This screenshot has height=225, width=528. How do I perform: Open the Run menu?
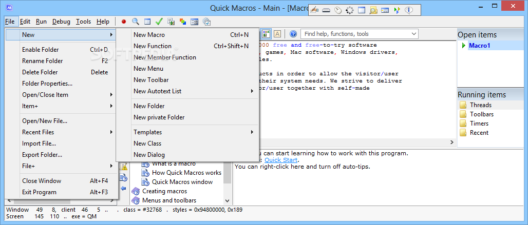coord(42,22)
